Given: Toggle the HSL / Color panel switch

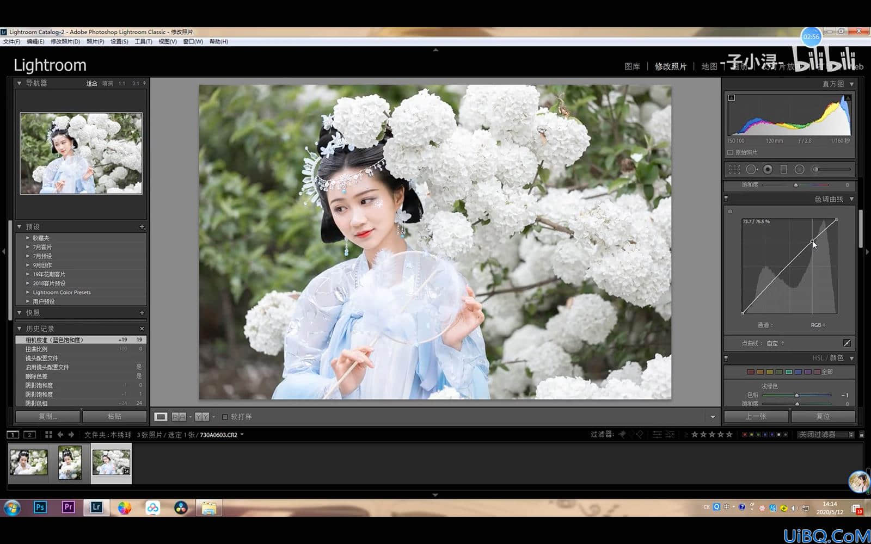Looking at the screenshot, I should click(726, 358).
